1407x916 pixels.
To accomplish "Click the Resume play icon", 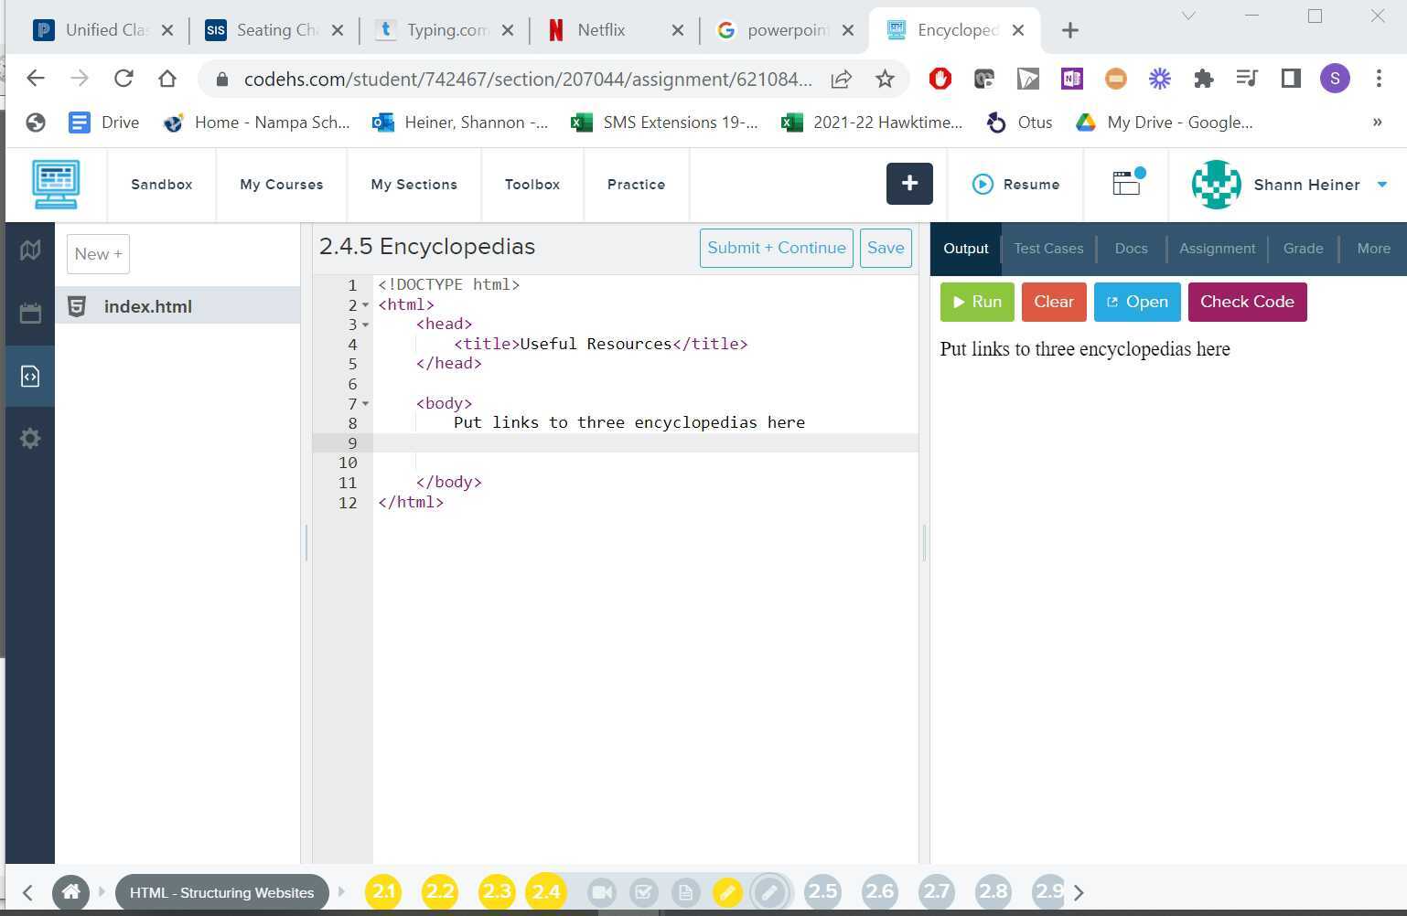I will [983, 184].
